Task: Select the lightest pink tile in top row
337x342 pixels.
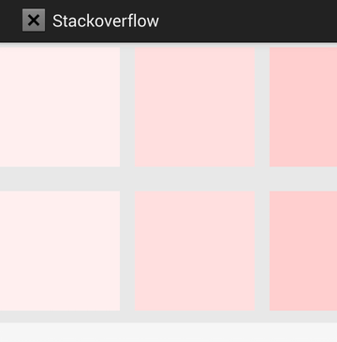Action: coord(60,107)
